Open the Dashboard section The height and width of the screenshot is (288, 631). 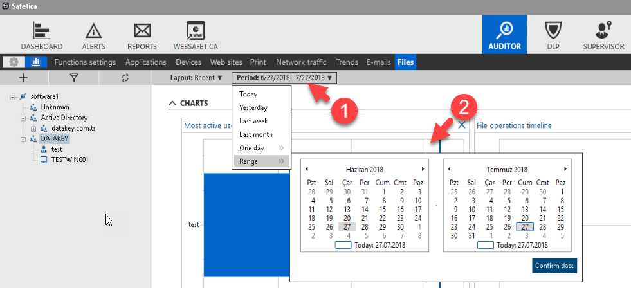(42, 36)
